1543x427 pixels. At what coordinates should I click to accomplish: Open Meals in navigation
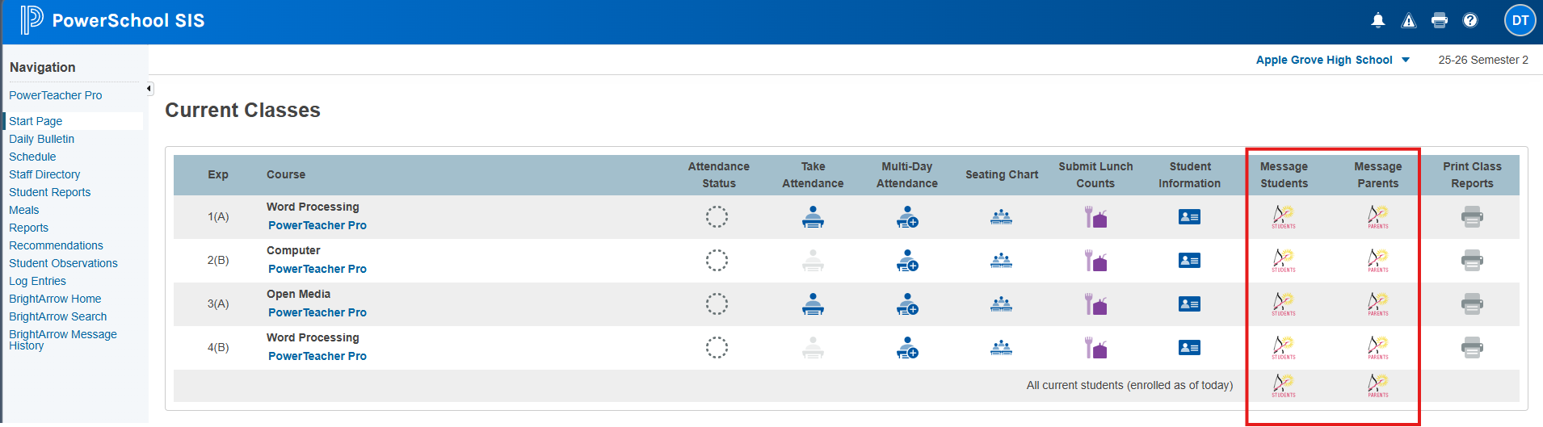click(x=23, y=210)
